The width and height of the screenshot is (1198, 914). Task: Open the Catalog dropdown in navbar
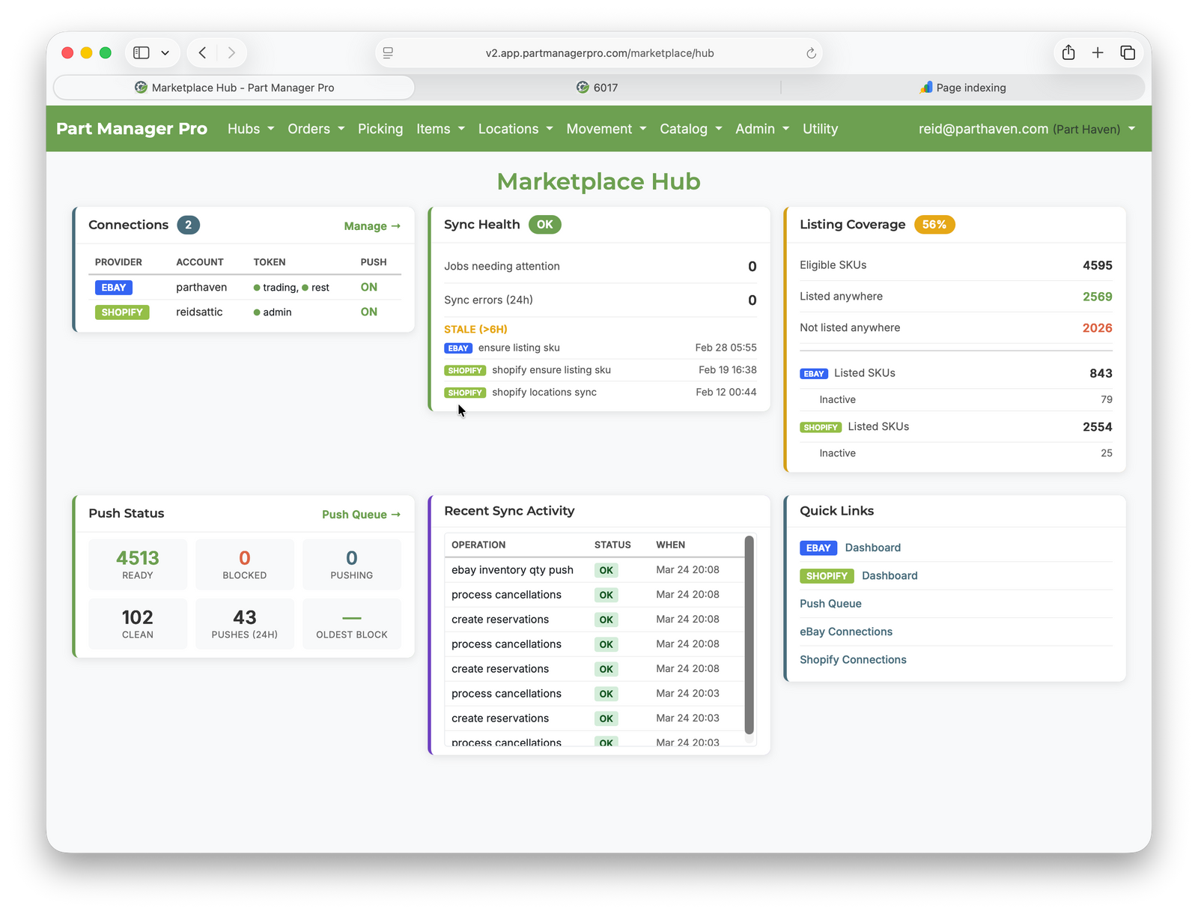point(690,129)
